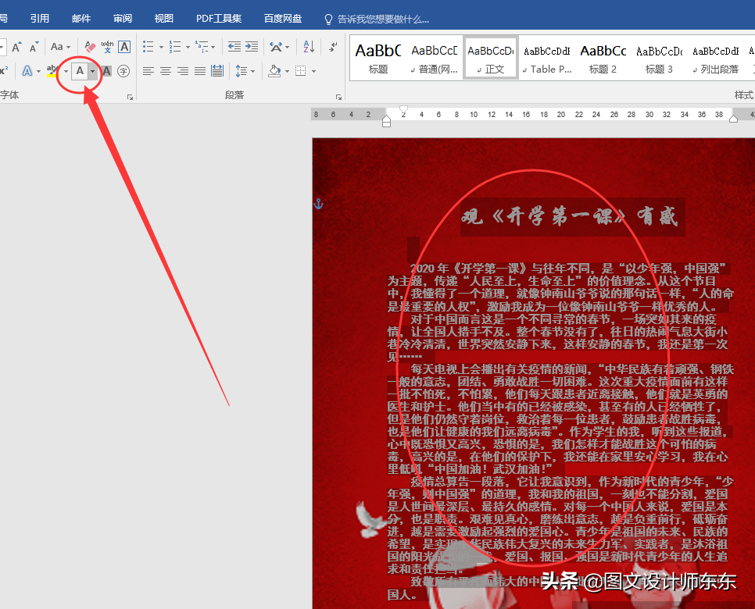Open the Asian layout icon
Screen dimensions: 755x609
pos(277,47)
